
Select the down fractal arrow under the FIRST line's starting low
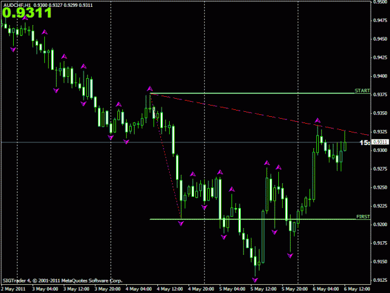[181, 224]
